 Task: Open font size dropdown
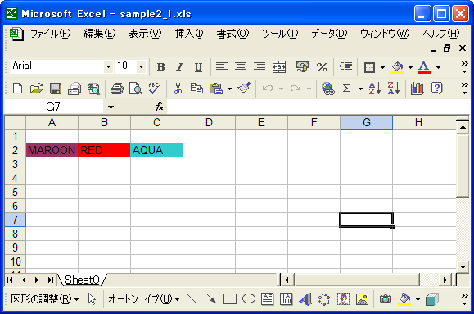coord(141,66)
